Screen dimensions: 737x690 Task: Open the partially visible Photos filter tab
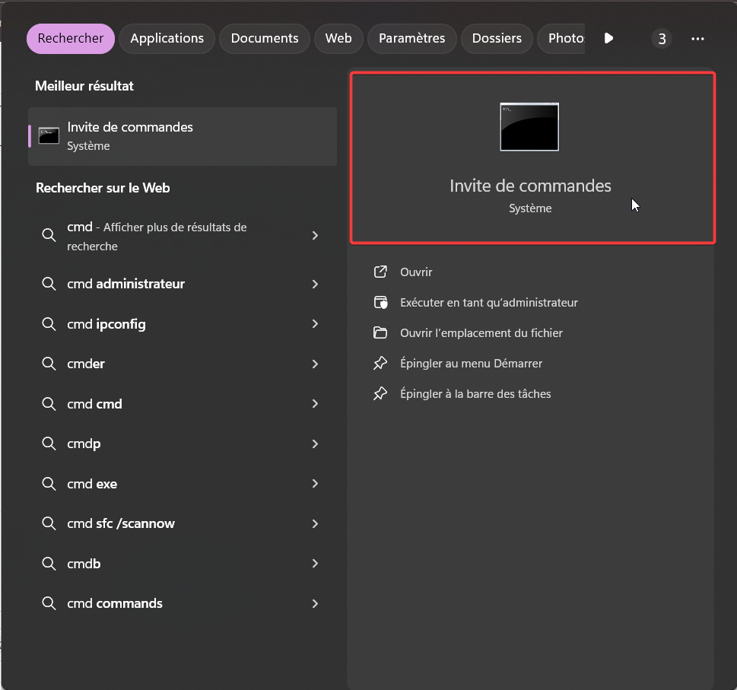[561, 39]
